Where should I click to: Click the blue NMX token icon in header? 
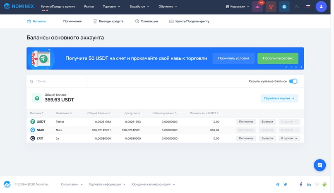pos(284,7)
